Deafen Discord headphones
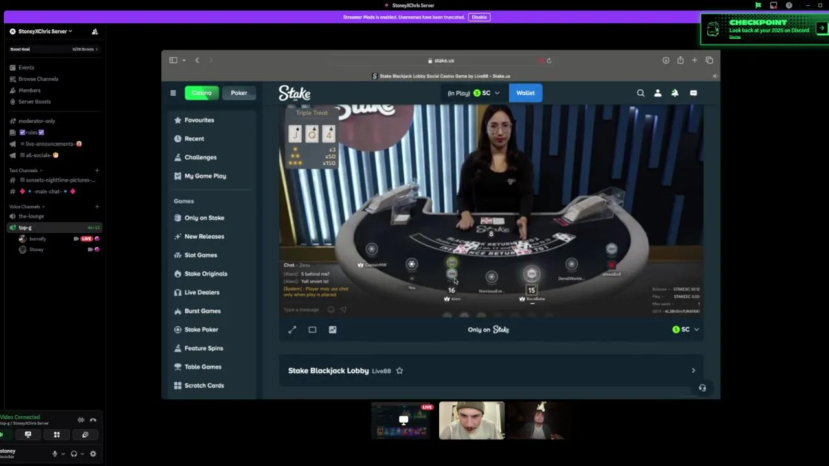Screen dimensions: 829x466 (74, 454)
